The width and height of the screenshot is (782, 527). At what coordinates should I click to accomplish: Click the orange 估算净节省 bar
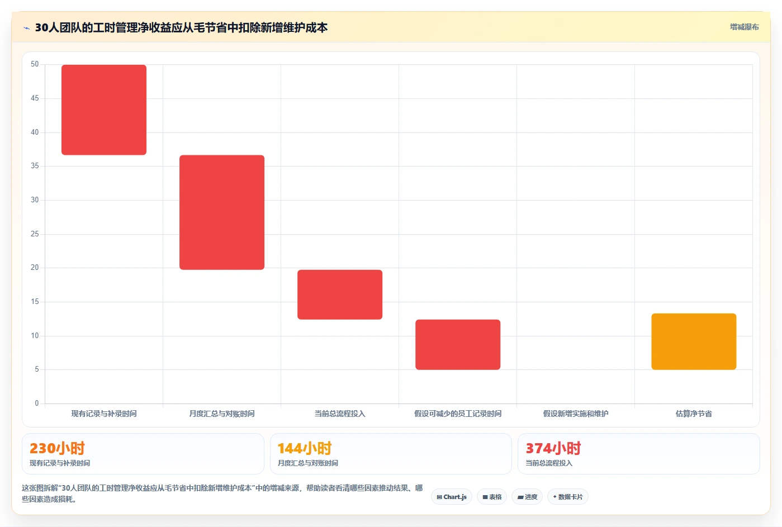(x=694, y=341)
